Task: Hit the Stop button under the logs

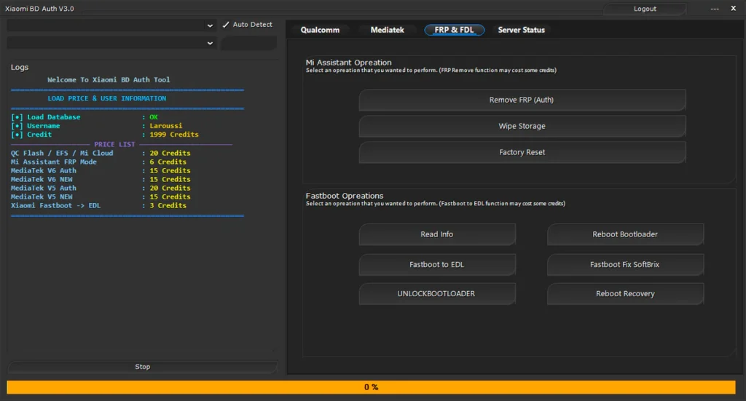Action: point(143,367)
